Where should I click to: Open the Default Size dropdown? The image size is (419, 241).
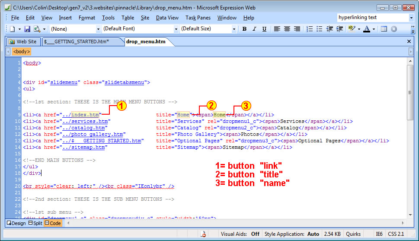pos(234,29)
